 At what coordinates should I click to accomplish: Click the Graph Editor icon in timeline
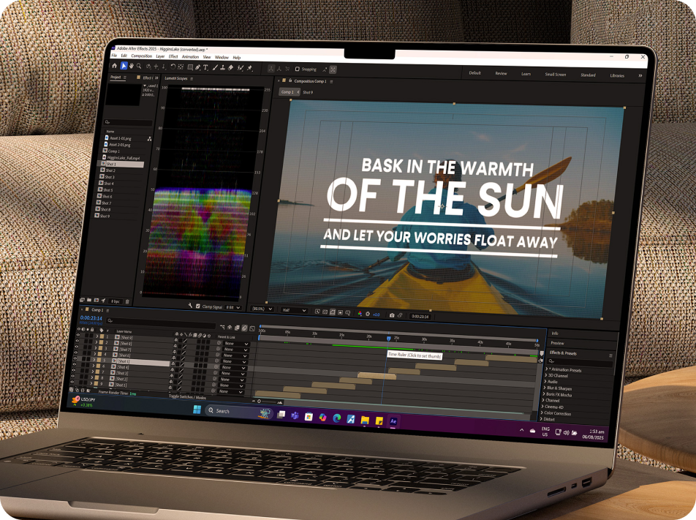[252, 328]
